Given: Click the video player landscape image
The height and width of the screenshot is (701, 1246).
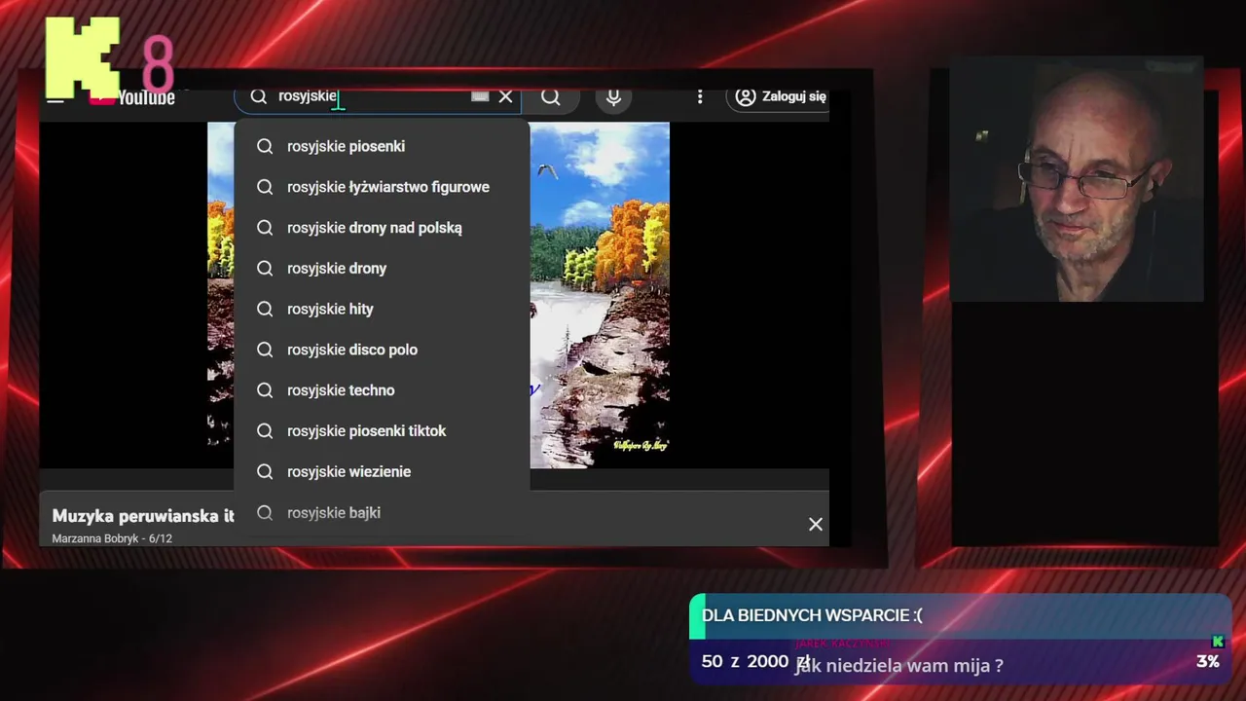Looking at the screenshot, I should point(600,295).
